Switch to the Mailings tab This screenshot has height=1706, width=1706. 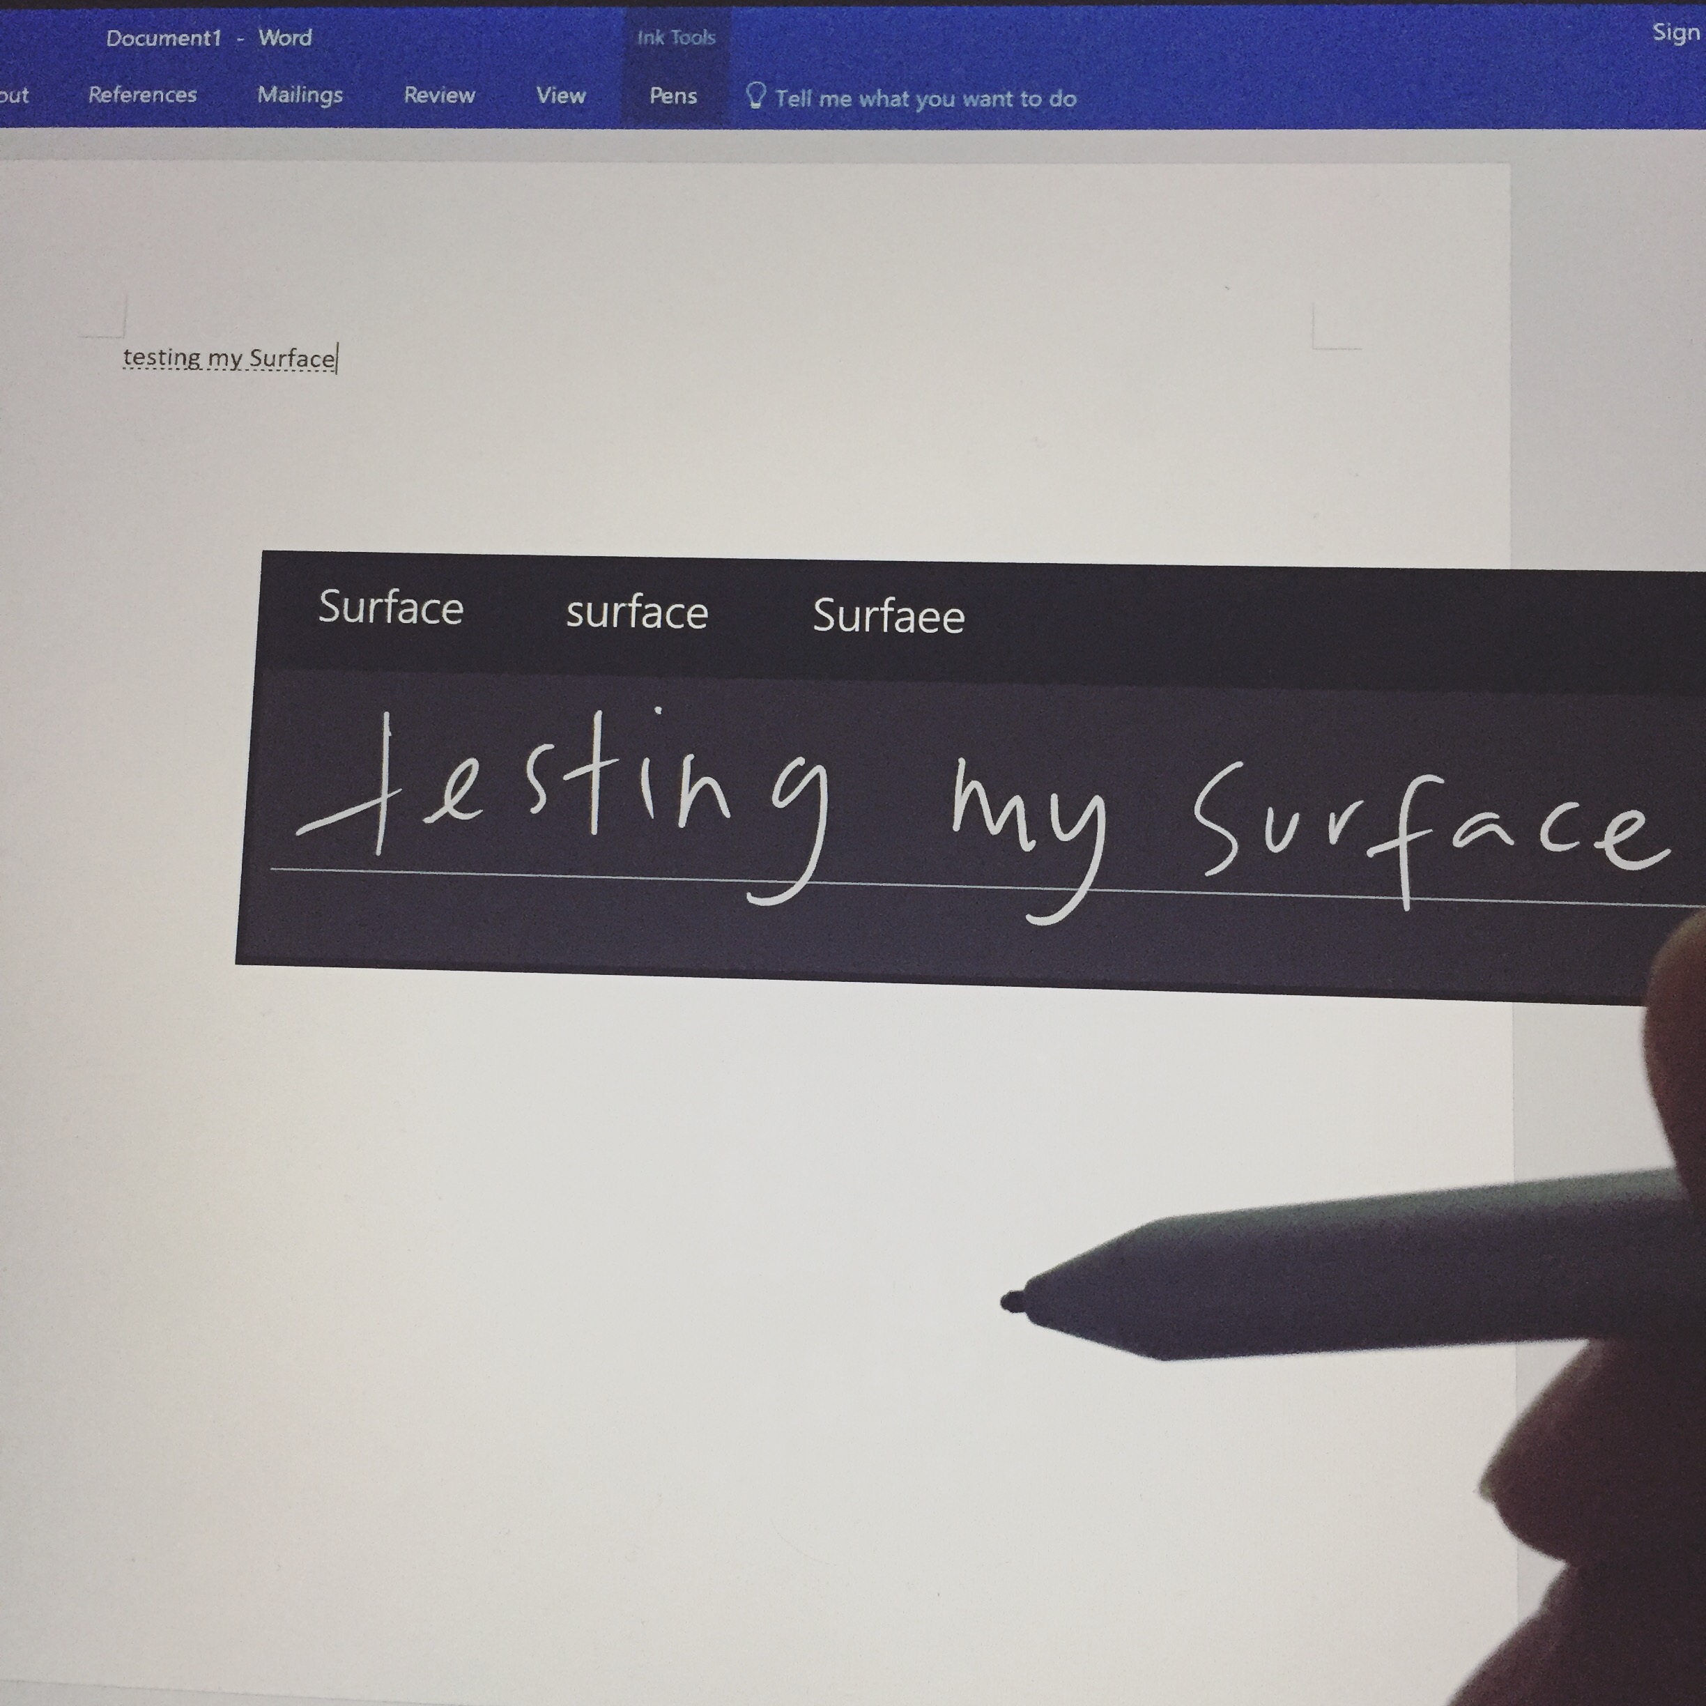click(300, 95)
